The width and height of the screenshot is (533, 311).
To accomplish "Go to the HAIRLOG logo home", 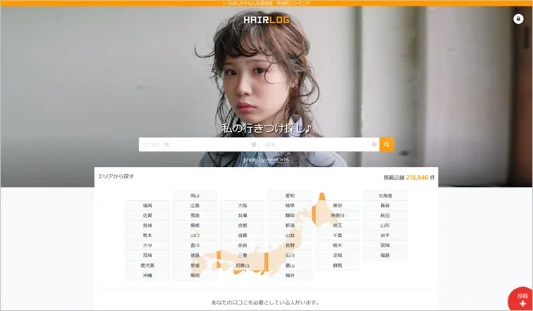I will pyautogui.click(x=266, y=20).
